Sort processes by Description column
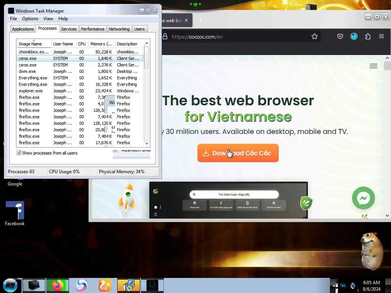The height and width of the screenshot is (293, 391). pos(129,44)
